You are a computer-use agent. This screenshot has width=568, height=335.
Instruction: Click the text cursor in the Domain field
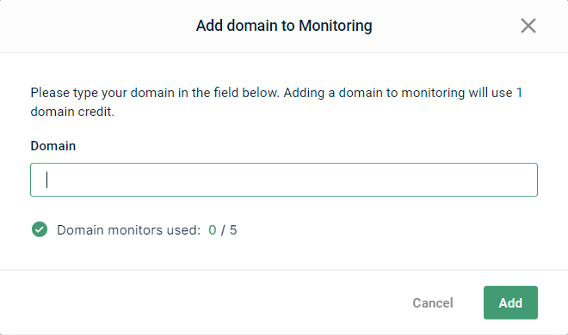click(x=46, y=180)
